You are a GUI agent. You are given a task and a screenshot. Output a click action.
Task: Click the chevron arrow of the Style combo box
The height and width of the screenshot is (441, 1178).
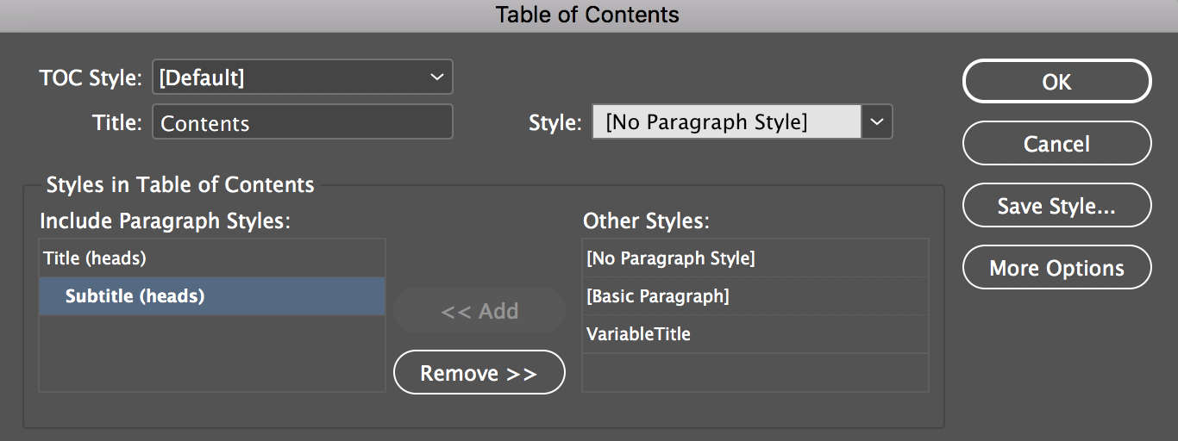pos(876,122)
